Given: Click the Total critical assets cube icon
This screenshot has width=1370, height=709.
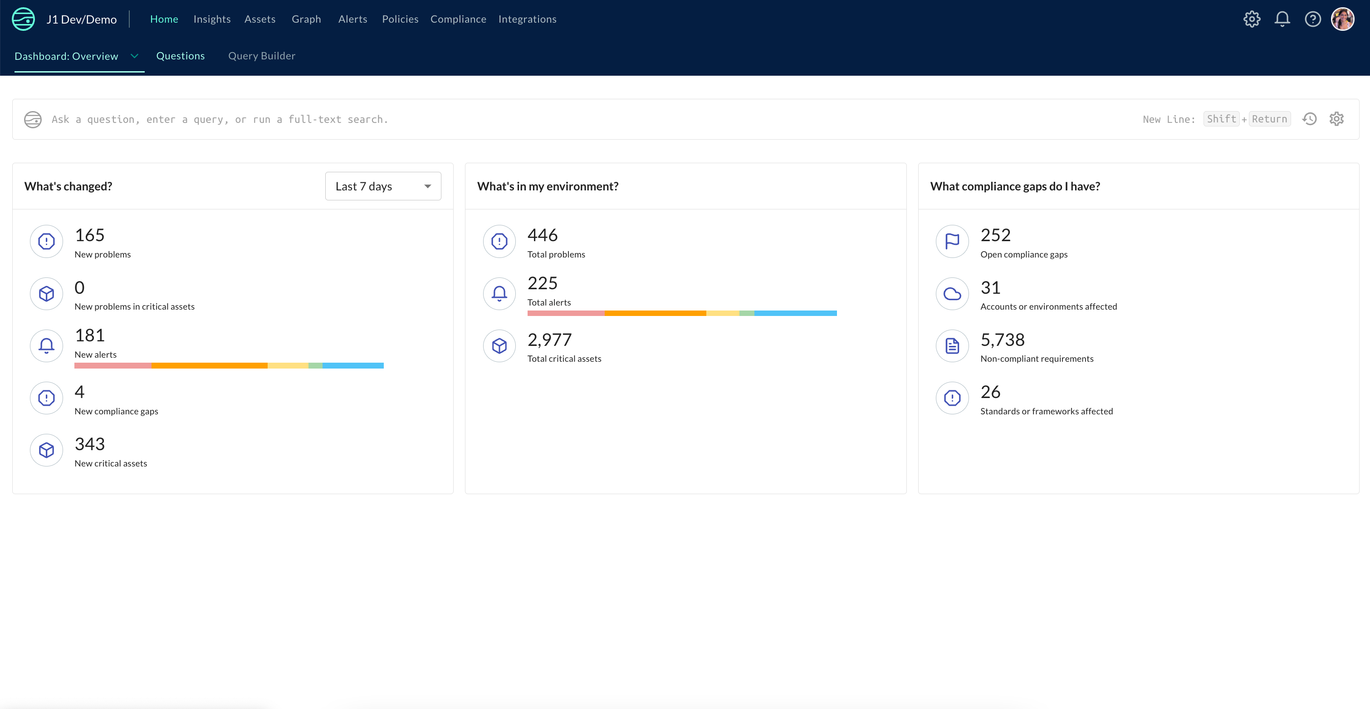Looking at the screenshot, I should click(x=499, y=346).
